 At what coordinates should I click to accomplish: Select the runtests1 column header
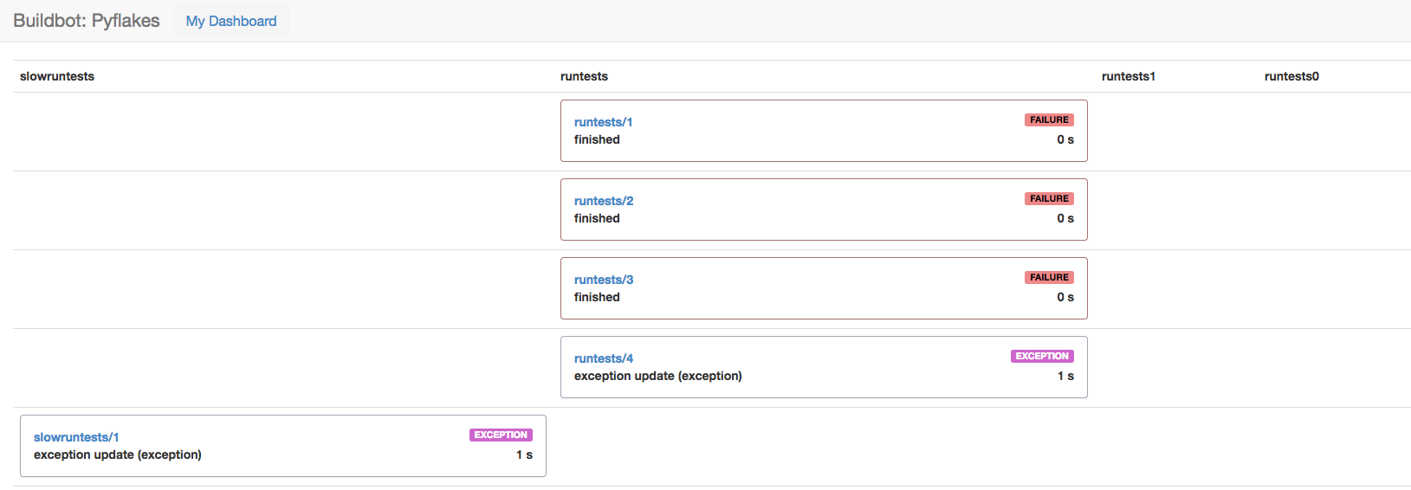(x=1128, y=76)
